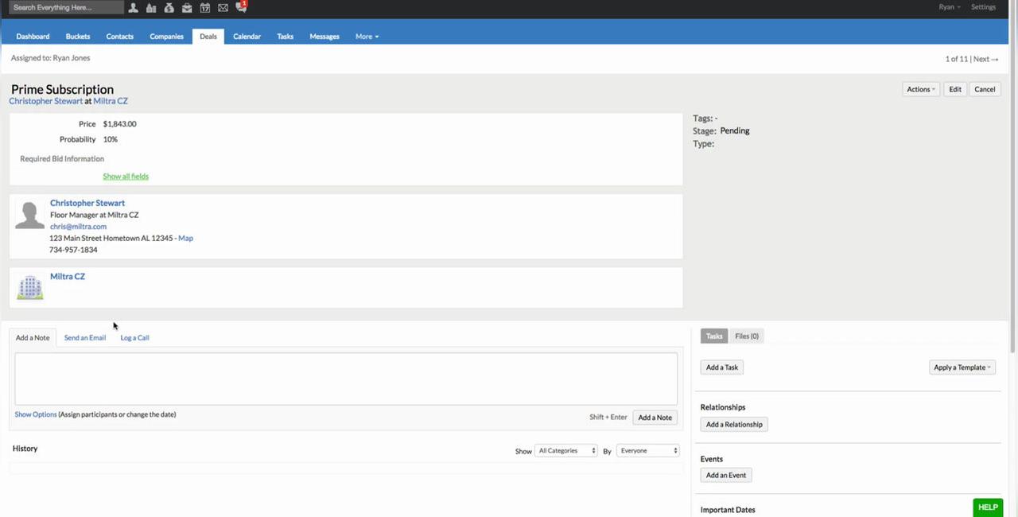Open the calendar icon in top bar

pos(205,8)
